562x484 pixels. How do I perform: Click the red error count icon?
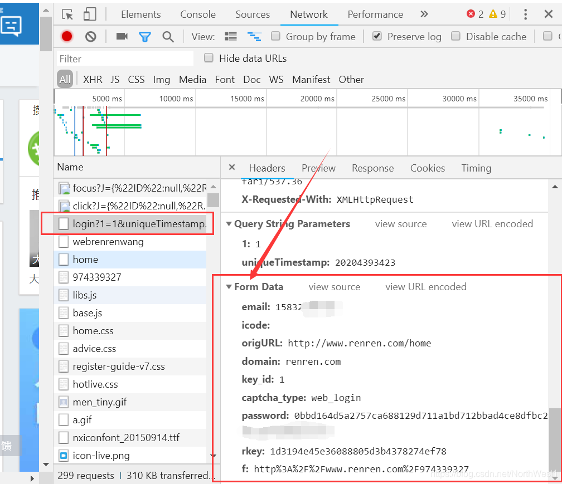pyautogui.click(x=471, y=14)
